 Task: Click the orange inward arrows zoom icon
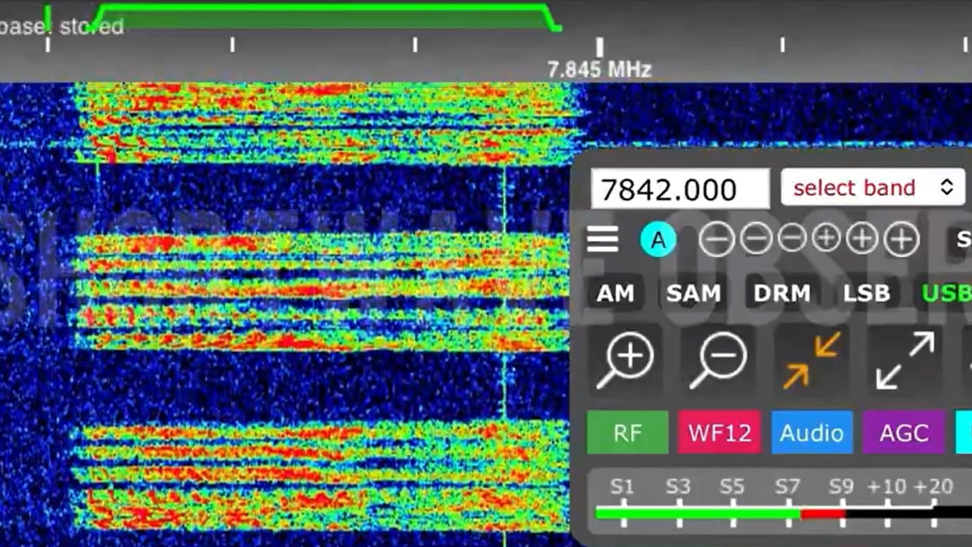pyautogui.click(x=812, y=361)
